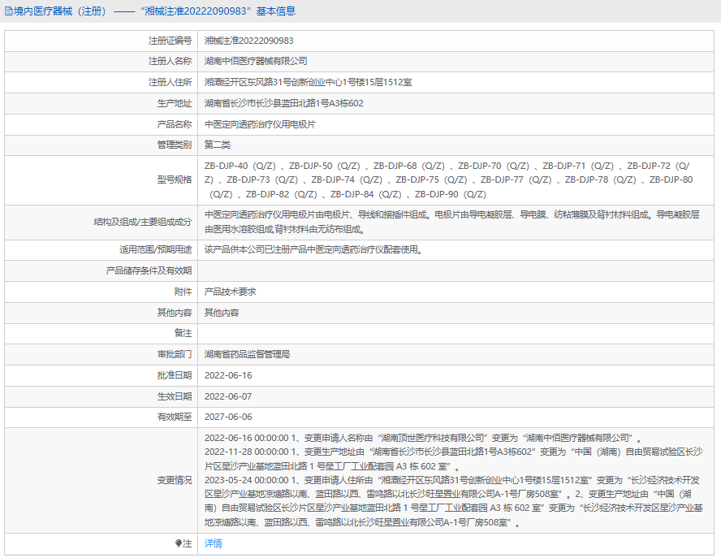The image size is (721, 558).
Task: Click the bullet icon beside 注 label
Action: 179,543
